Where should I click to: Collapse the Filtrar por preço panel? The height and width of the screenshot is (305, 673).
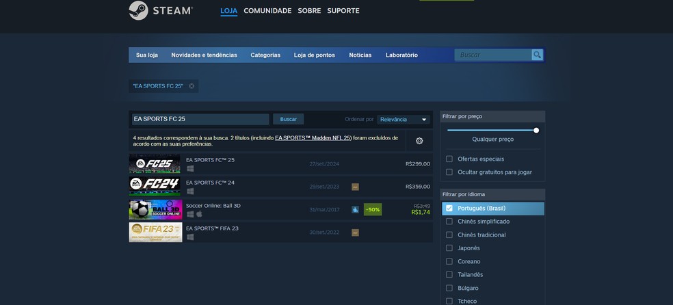[492, 116]
